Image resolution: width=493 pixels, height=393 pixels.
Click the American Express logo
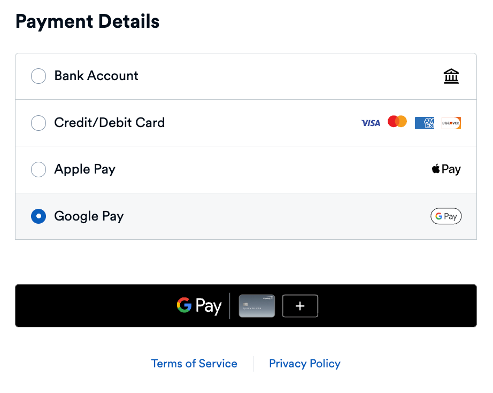click(425, 123)
